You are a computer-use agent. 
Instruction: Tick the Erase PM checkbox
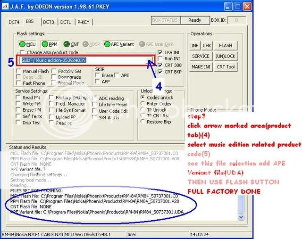point(18,110)
